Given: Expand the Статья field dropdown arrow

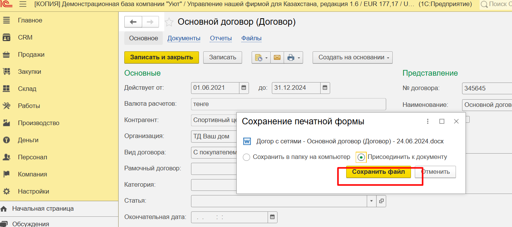Looking at the screenshot, I should [372, 201].
